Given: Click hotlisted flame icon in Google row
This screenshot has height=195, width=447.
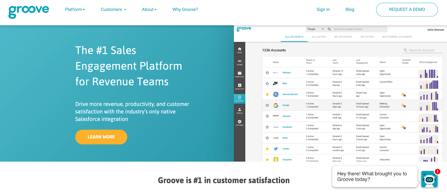Looking at the screenshot, I should coord(403,105).
